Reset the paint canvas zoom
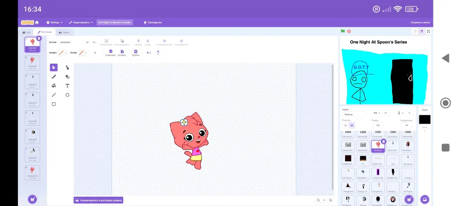This screenshot has width=458, height=206. (324, 200)
